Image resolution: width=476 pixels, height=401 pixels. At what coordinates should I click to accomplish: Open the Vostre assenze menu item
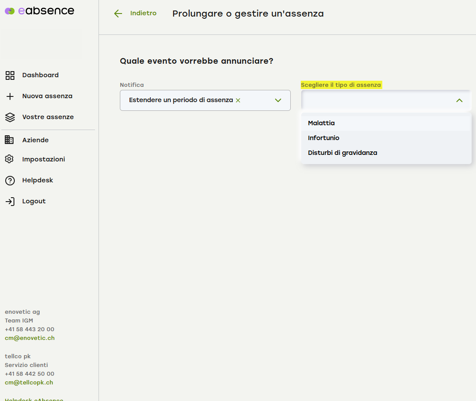click(48, 117)
